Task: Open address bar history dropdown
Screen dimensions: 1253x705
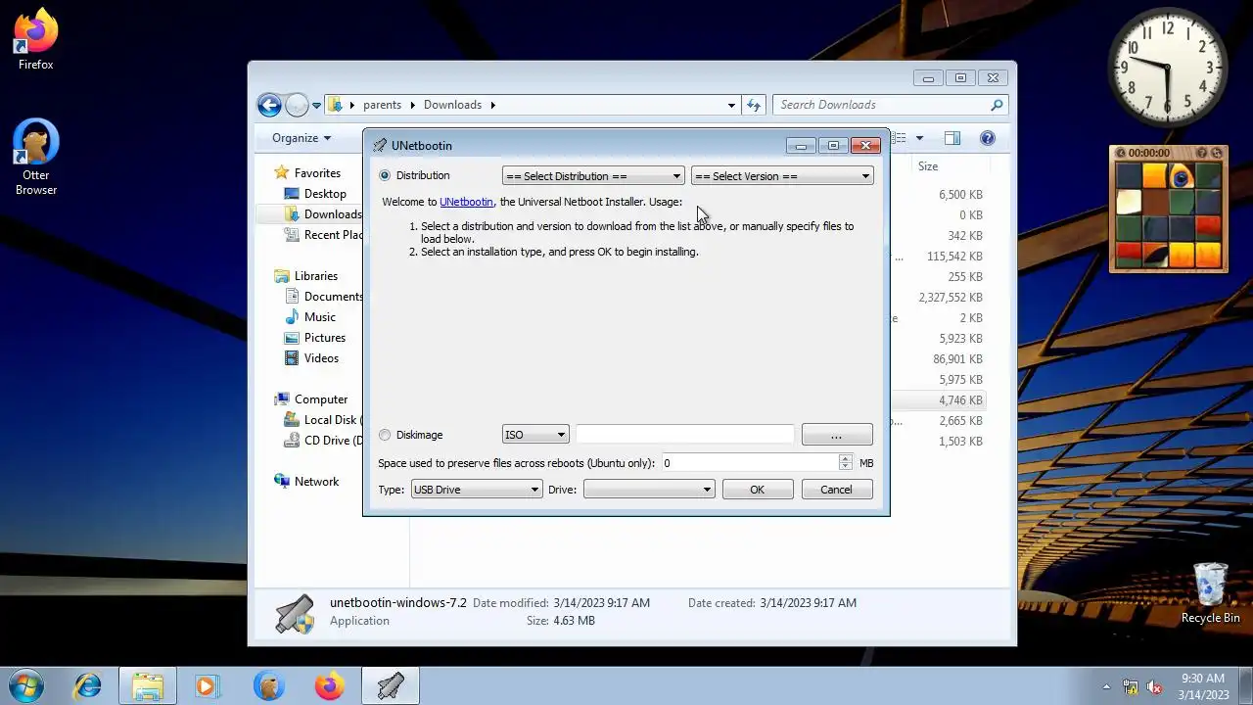Action: pyautogui.click(x=731, y=105)
